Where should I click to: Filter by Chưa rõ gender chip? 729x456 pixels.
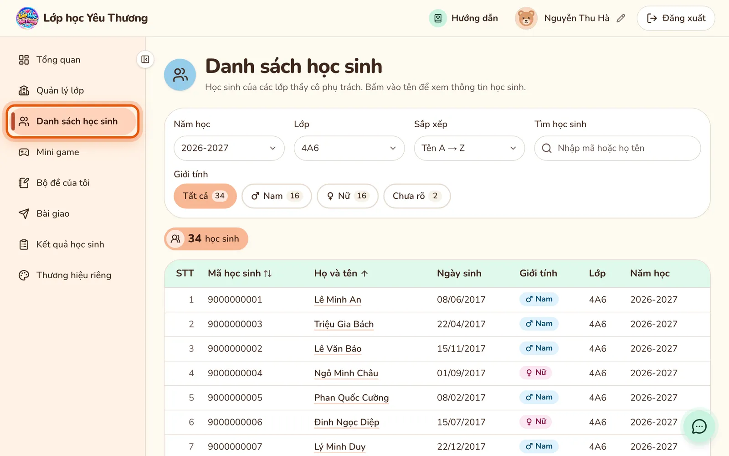pyautogui.click(x=417, y=196)
